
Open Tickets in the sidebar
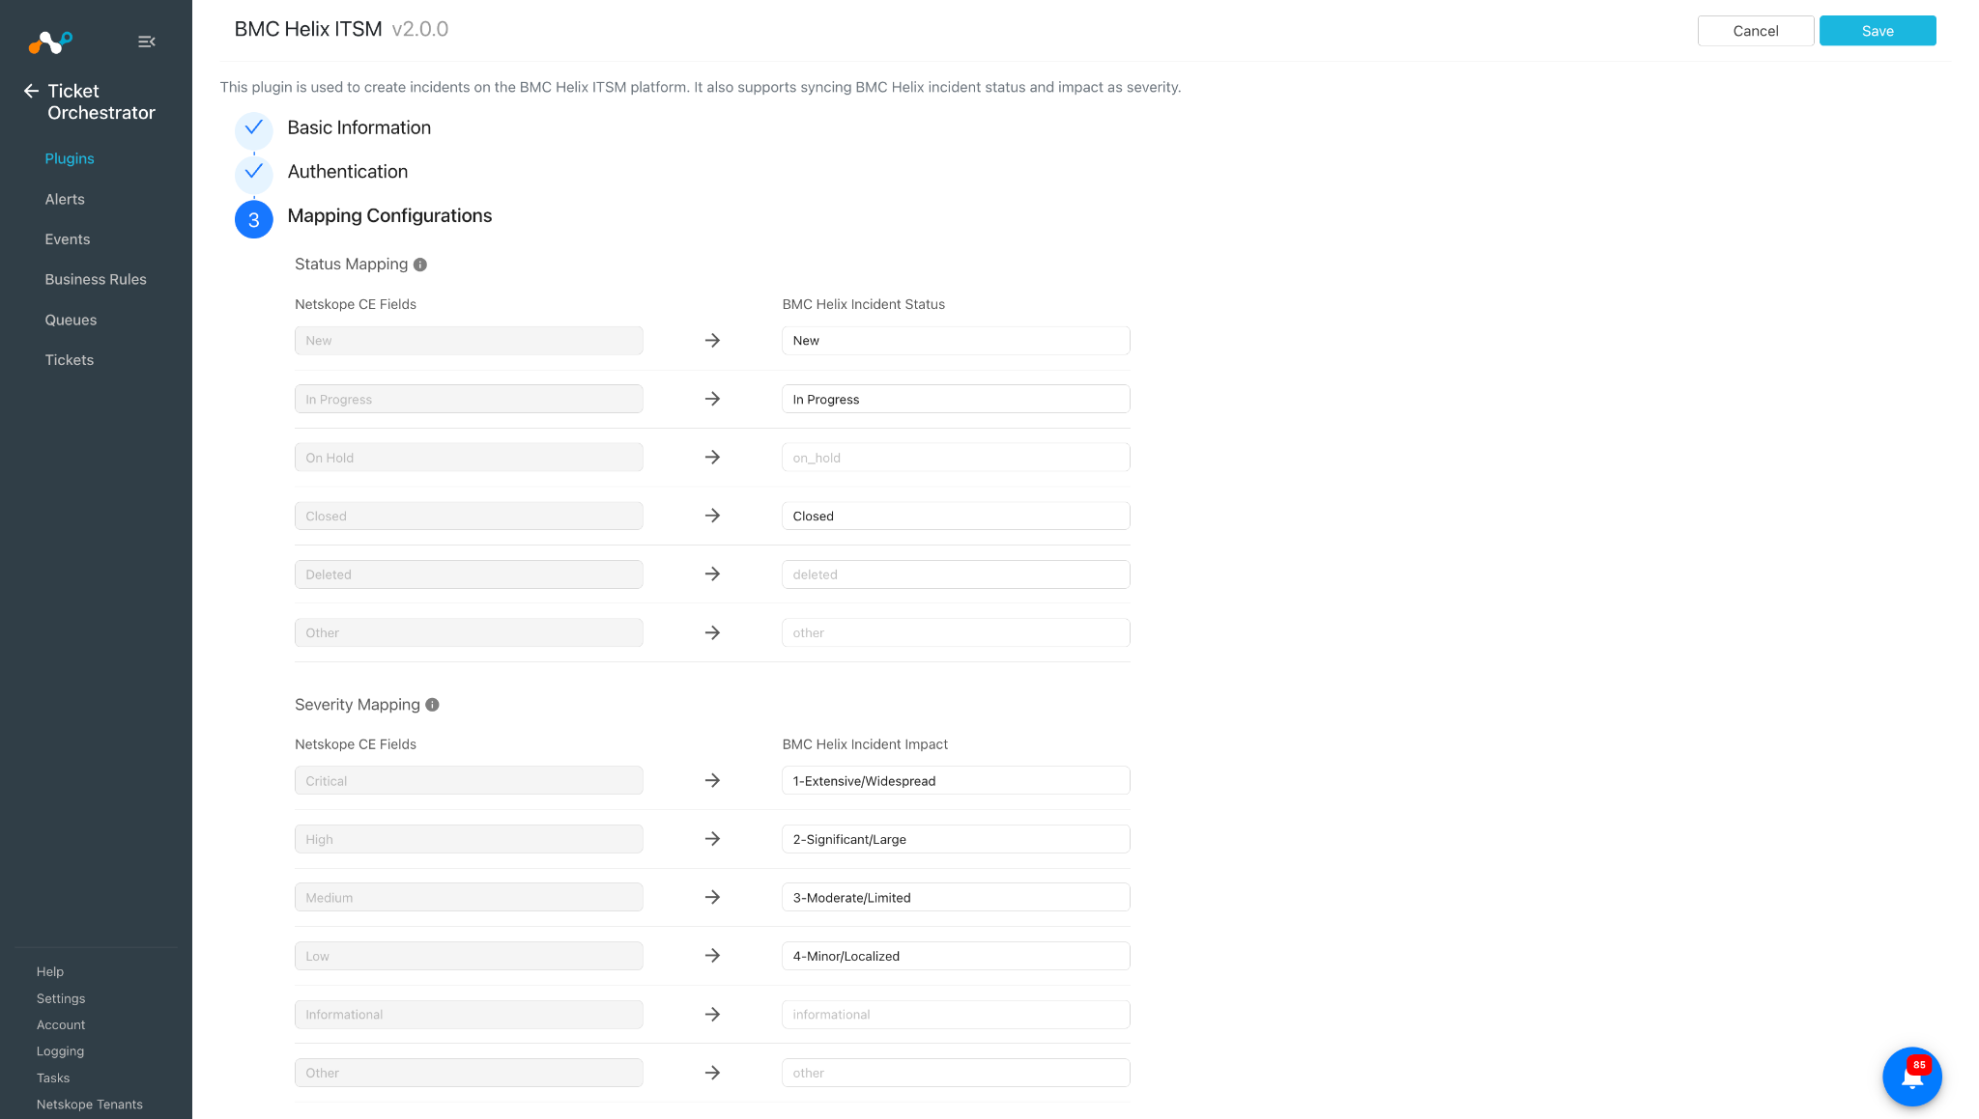point(70,360)
